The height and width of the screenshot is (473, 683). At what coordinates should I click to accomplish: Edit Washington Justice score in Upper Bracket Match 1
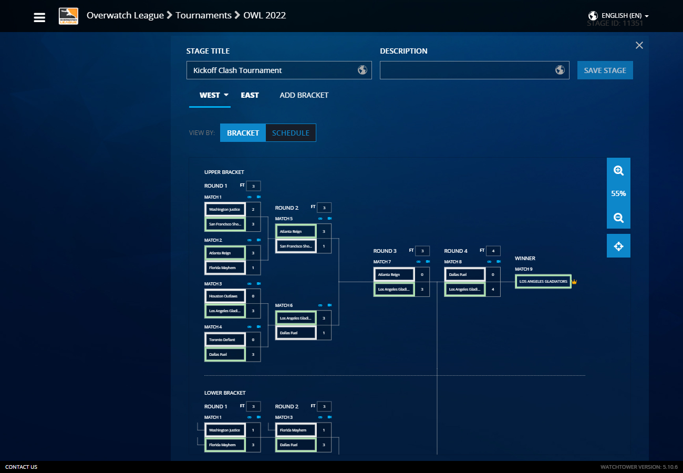pos(253,209)
